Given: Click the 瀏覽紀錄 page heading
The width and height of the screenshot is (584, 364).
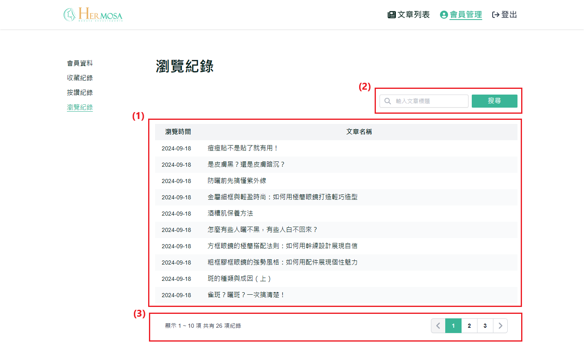Looking at the screenshot, I should [x=185, y=66].
